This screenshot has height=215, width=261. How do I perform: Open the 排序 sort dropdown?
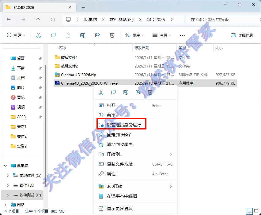(134, 35)
